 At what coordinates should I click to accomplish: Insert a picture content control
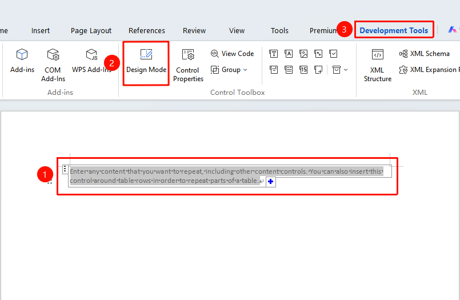[303, 54]
